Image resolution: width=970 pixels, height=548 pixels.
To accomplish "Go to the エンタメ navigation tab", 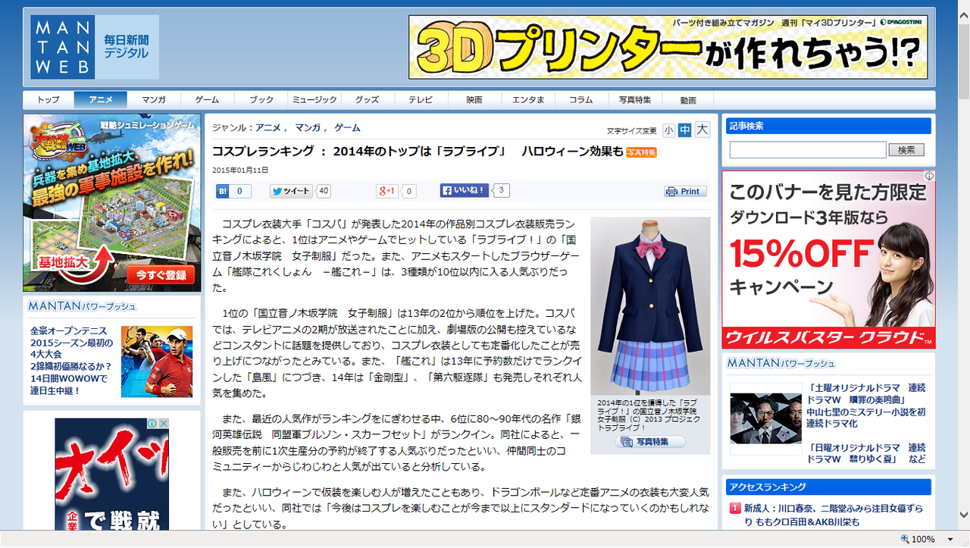I will [528, 100].
